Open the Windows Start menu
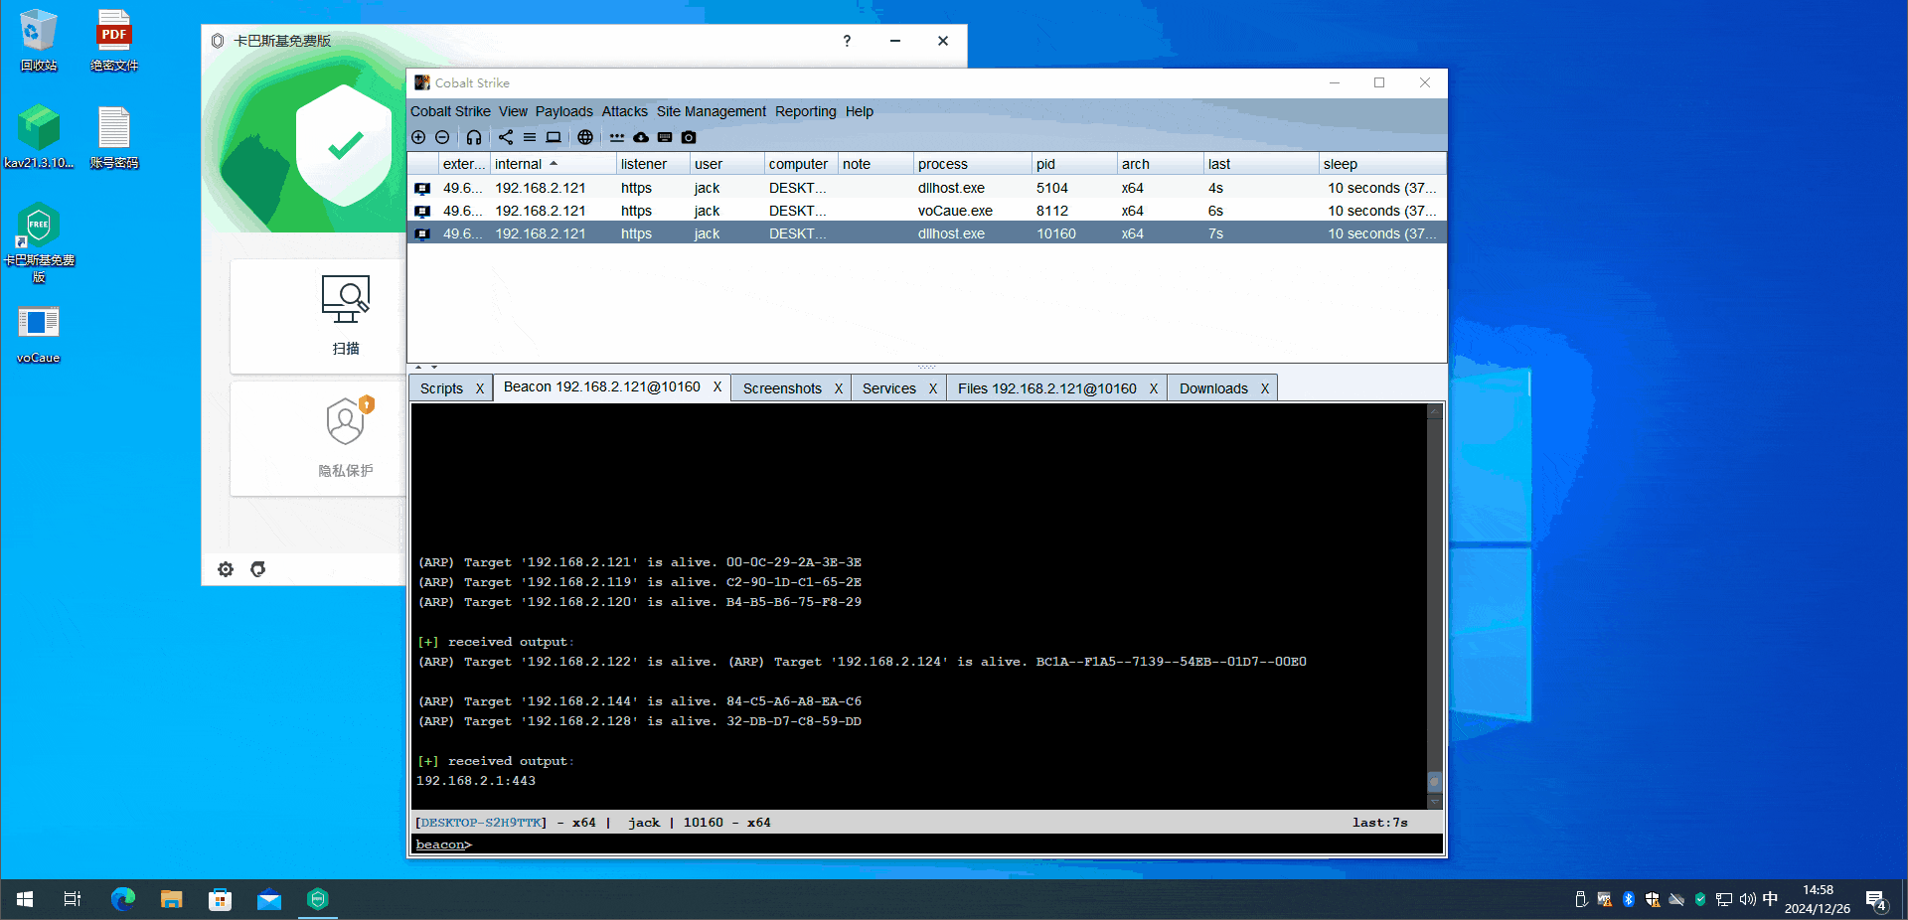The image size is (1908, 920). pos(25,899)
